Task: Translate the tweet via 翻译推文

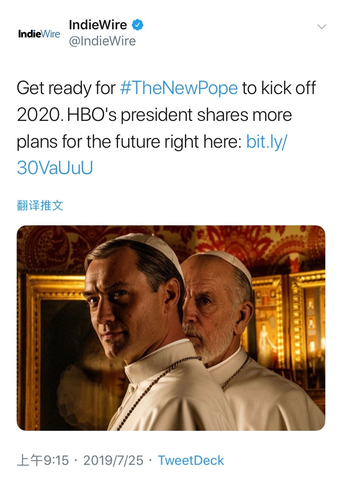Action: coord(40,205)
